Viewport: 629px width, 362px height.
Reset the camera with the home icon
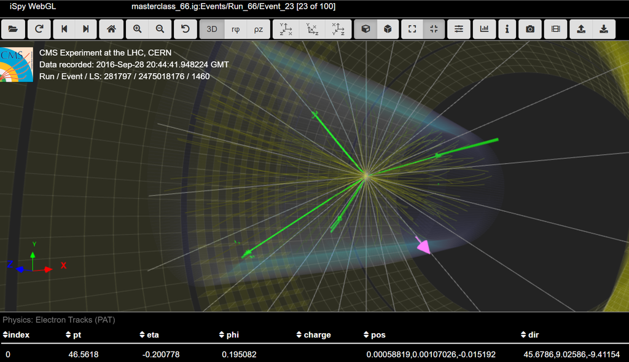111,29
